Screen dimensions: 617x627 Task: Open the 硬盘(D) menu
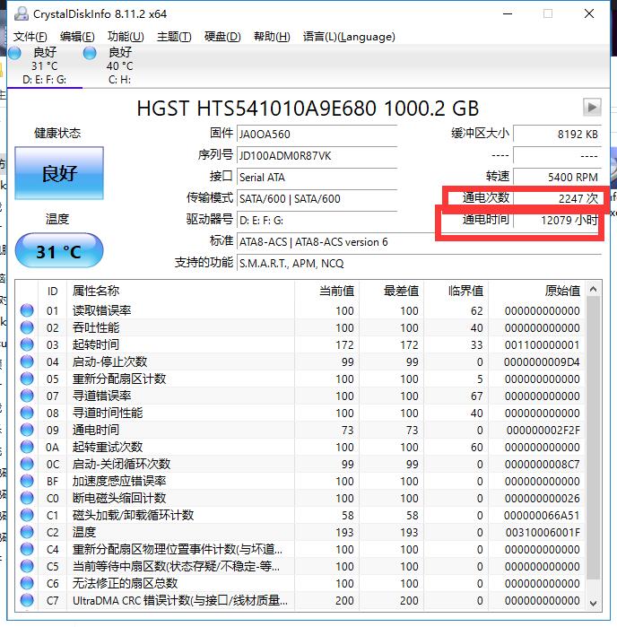pos(222,37)
